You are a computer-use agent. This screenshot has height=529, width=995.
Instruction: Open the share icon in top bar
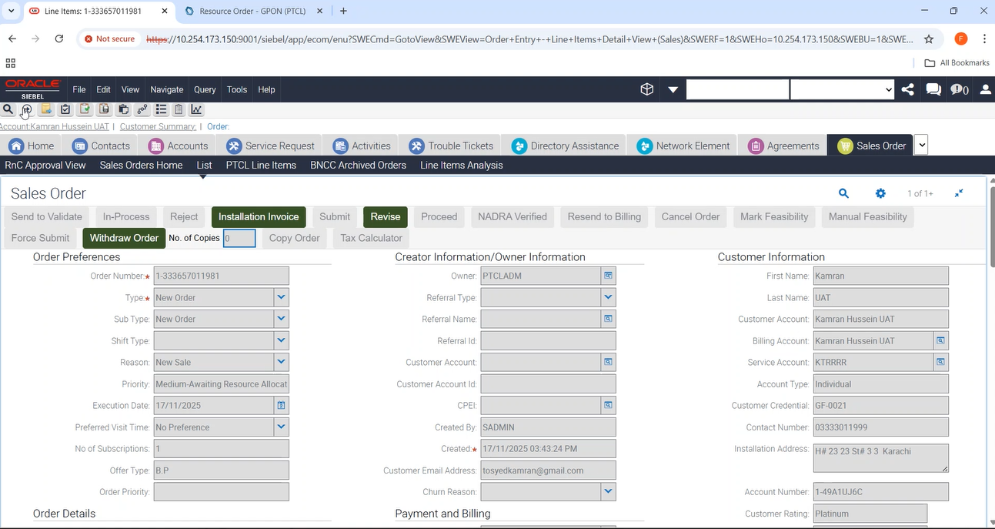pyautogui.click(x=908, y=89)
